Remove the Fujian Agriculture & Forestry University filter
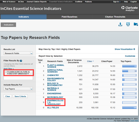139x122 pixels. 6,72
